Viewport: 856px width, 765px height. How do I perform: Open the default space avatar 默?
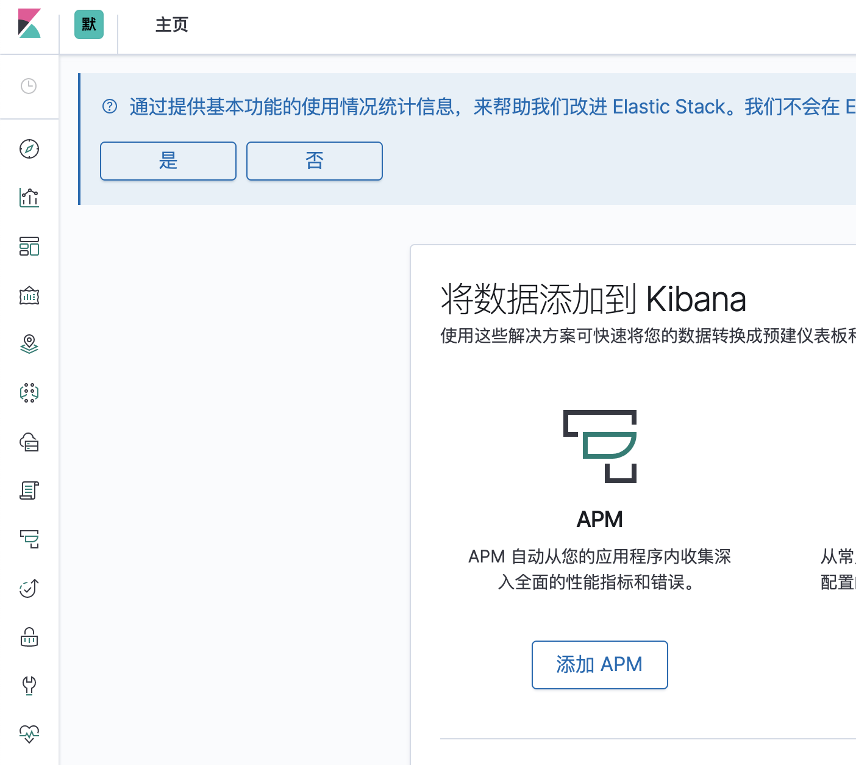click(x=89, y=24)
